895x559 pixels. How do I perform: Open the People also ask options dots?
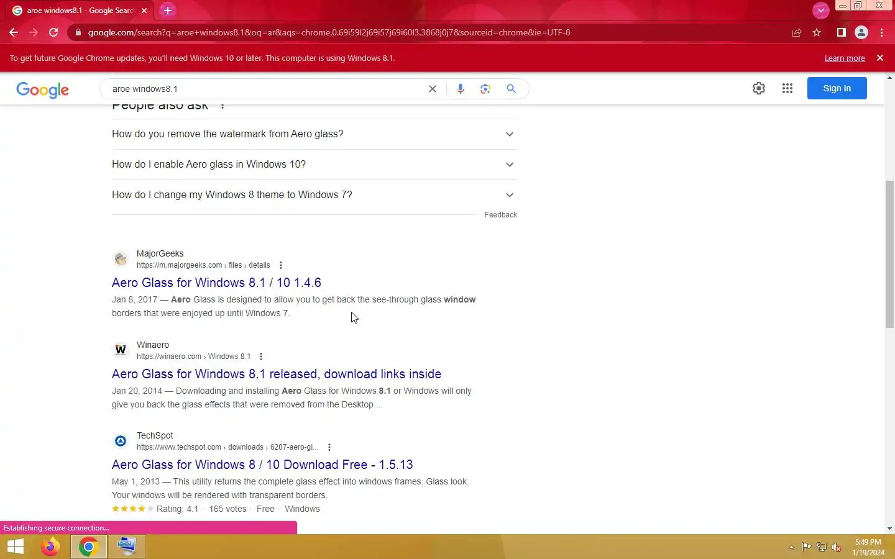tap(223, 106)
